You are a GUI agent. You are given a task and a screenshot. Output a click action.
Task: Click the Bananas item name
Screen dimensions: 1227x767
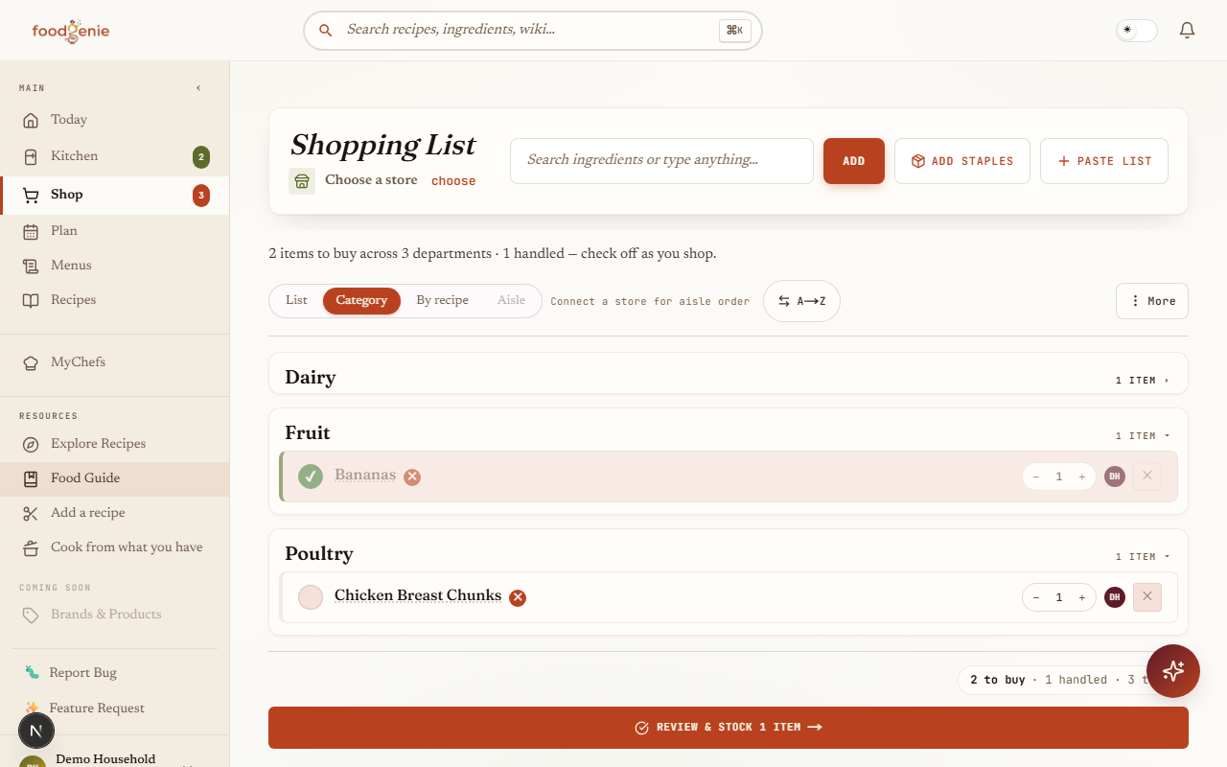click(x=365, y=476)
